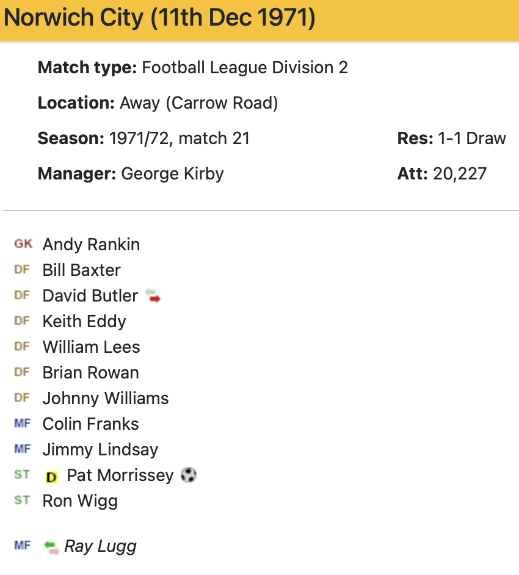519x575 pixels.
Task: Click the yellow D card icon before Pat Morrissey
Action: coord(52,477)
